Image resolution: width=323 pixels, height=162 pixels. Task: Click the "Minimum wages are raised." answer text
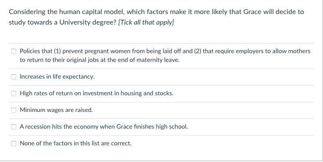click(x=56, y=110)
